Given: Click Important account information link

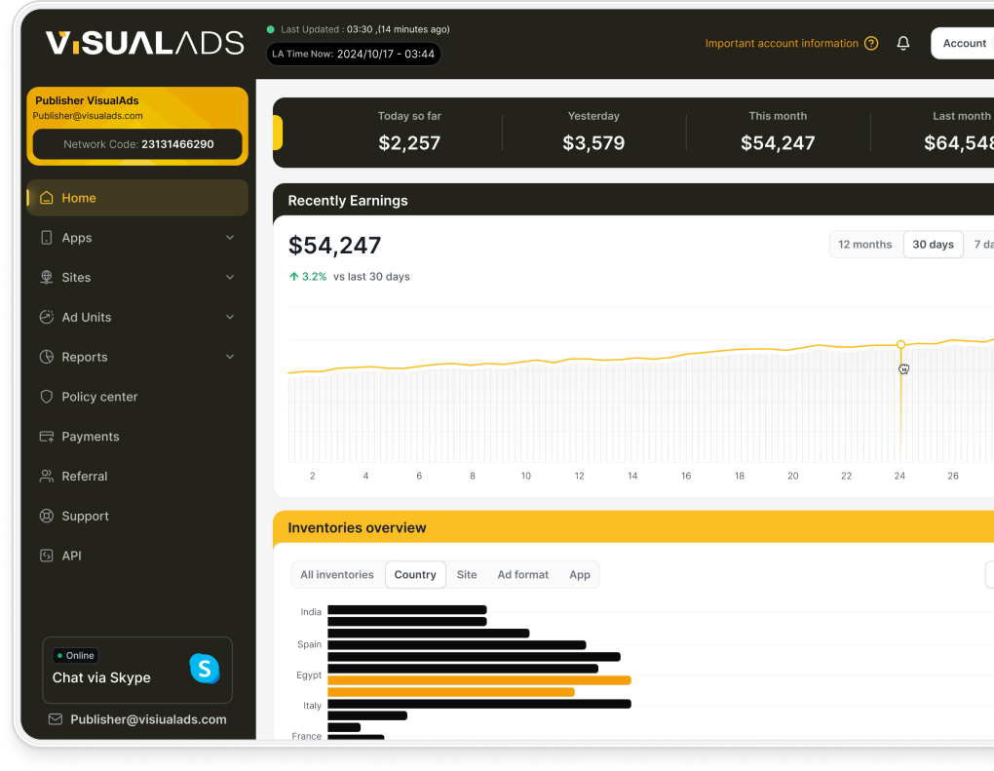Looking at the screenshot, I should pyautogui.click(x=782, y=43).
